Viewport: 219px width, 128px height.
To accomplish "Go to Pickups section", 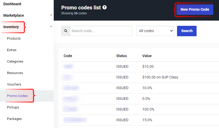I will (x=13, y=107).
